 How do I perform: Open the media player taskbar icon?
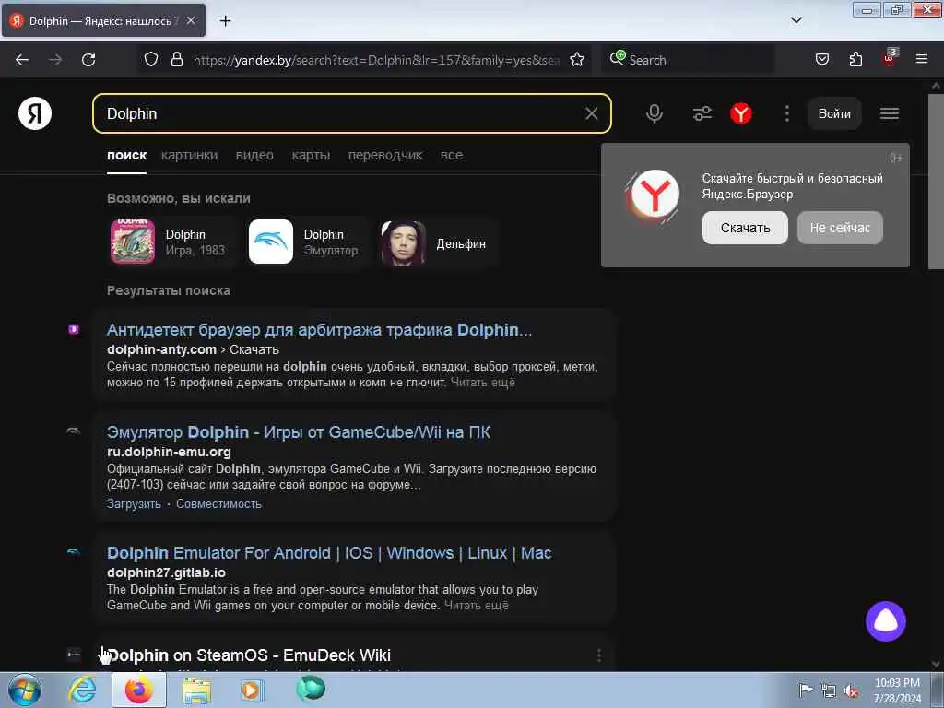tap(252, 690)
